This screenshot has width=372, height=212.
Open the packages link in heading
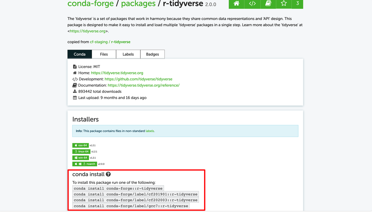(x=138, y=4)
